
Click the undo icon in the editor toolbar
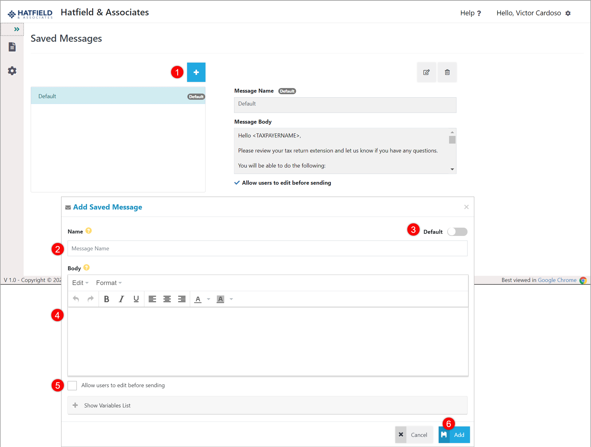(76, 299)
